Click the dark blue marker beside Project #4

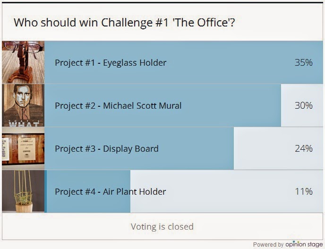[46, 191]
